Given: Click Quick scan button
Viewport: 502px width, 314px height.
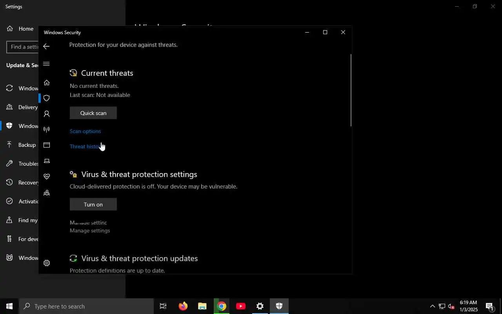Looking at the screenshot, I should [x=93, y=113].
